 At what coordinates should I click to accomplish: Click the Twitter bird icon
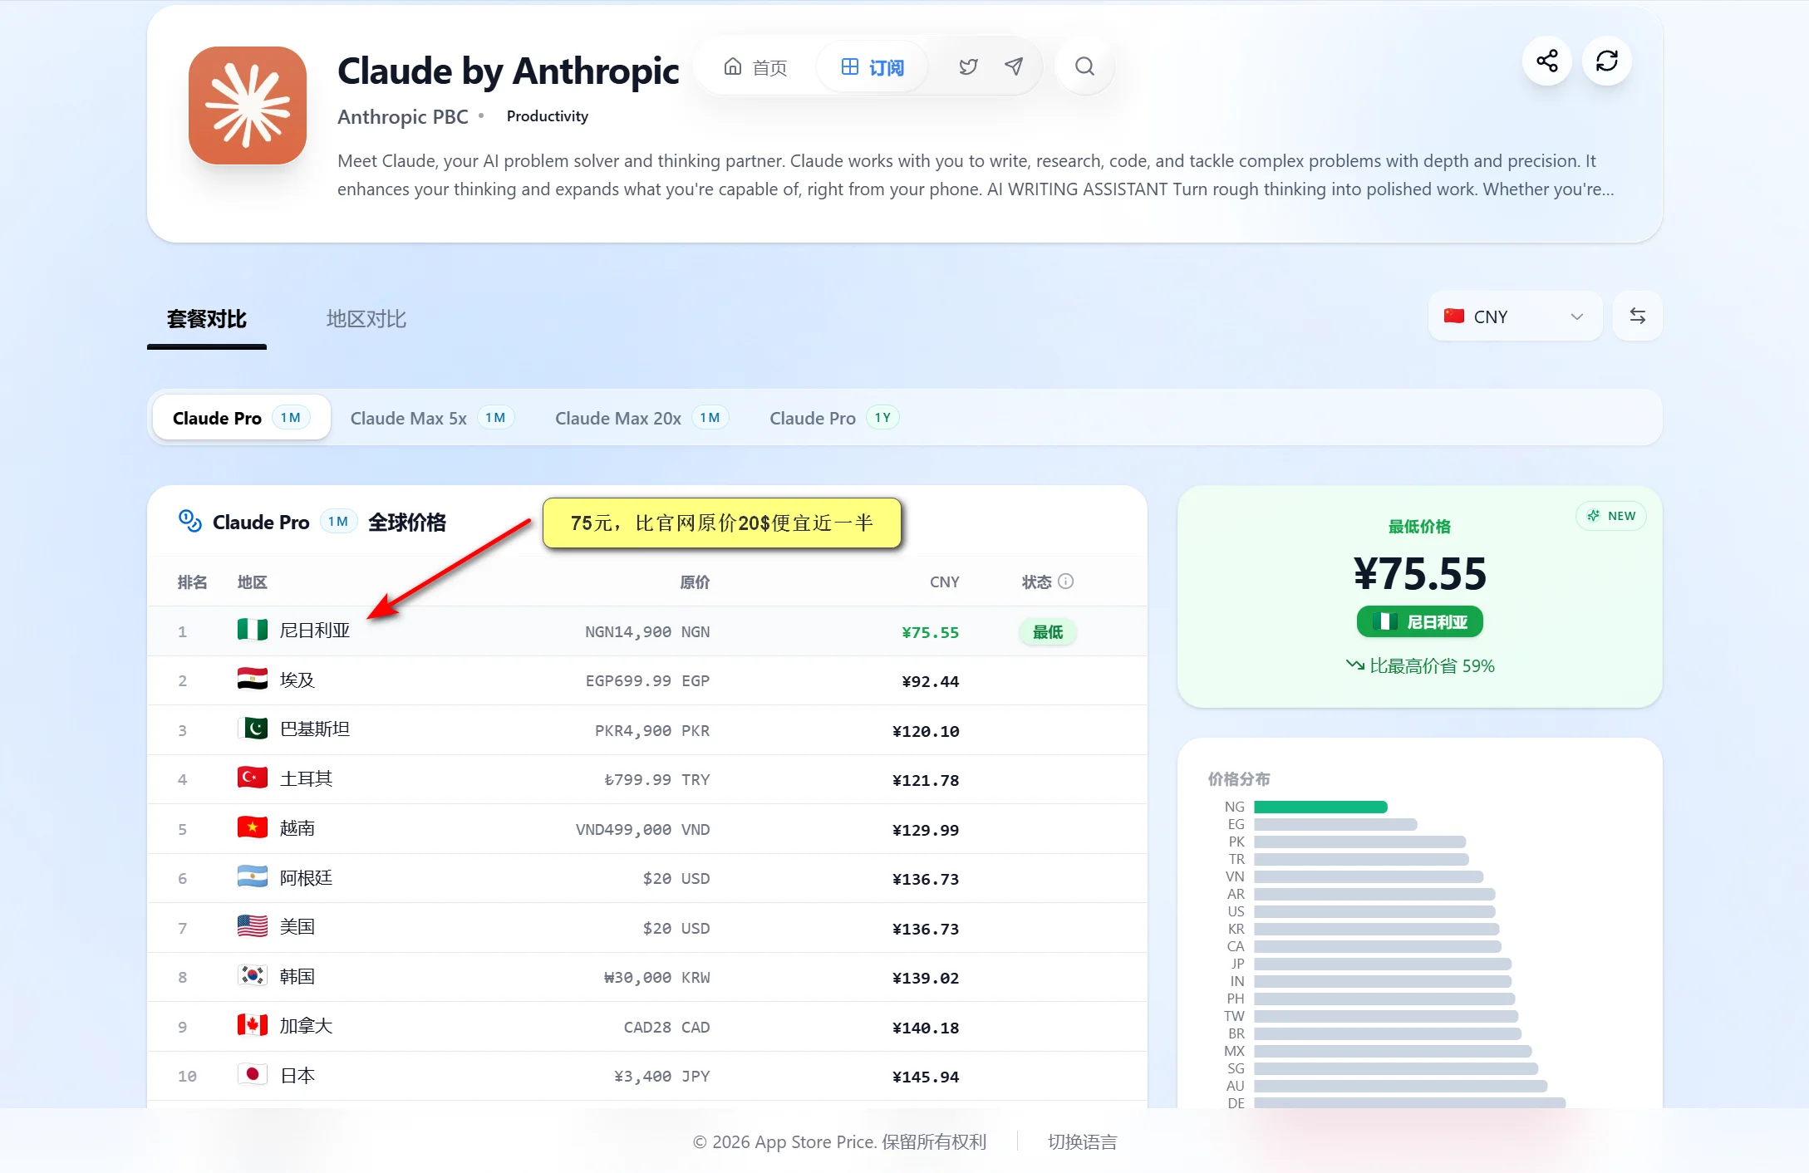[x=968, y=66]
